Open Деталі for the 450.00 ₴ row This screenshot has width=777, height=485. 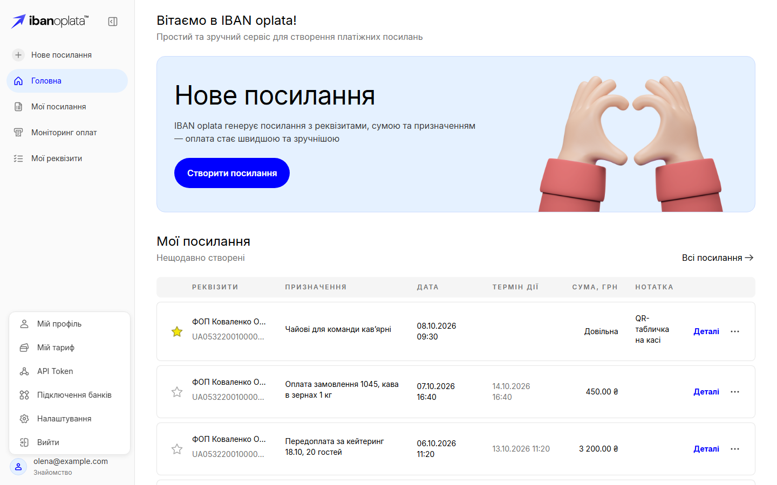706,392
